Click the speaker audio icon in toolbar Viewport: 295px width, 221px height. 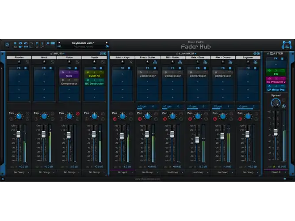20,47
